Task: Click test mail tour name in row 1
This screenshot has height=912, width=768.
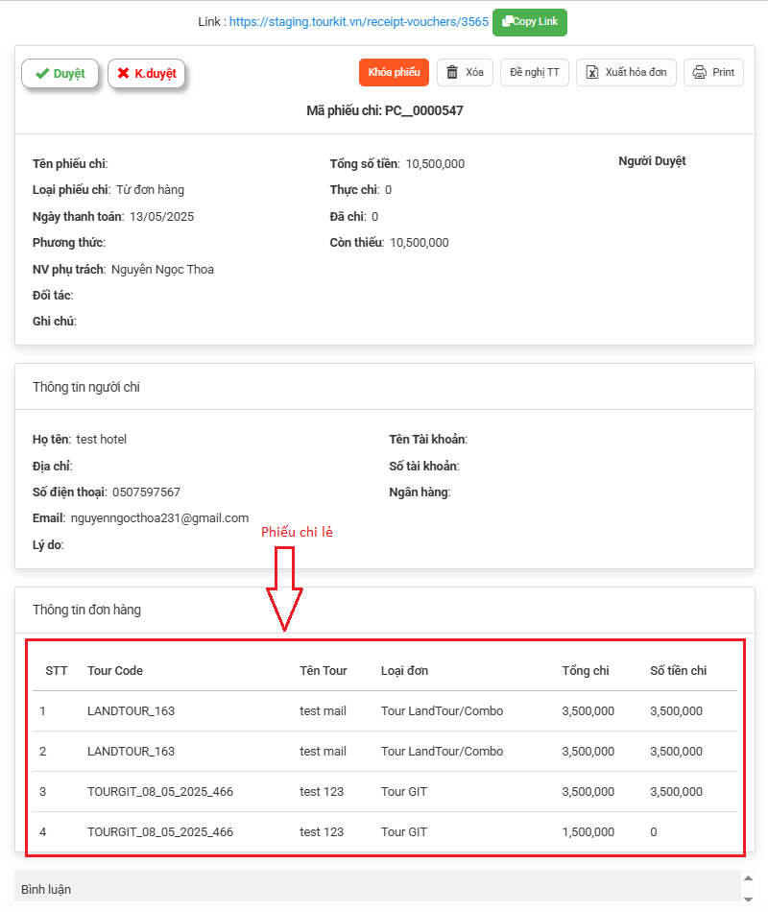Action: (323, 710)
